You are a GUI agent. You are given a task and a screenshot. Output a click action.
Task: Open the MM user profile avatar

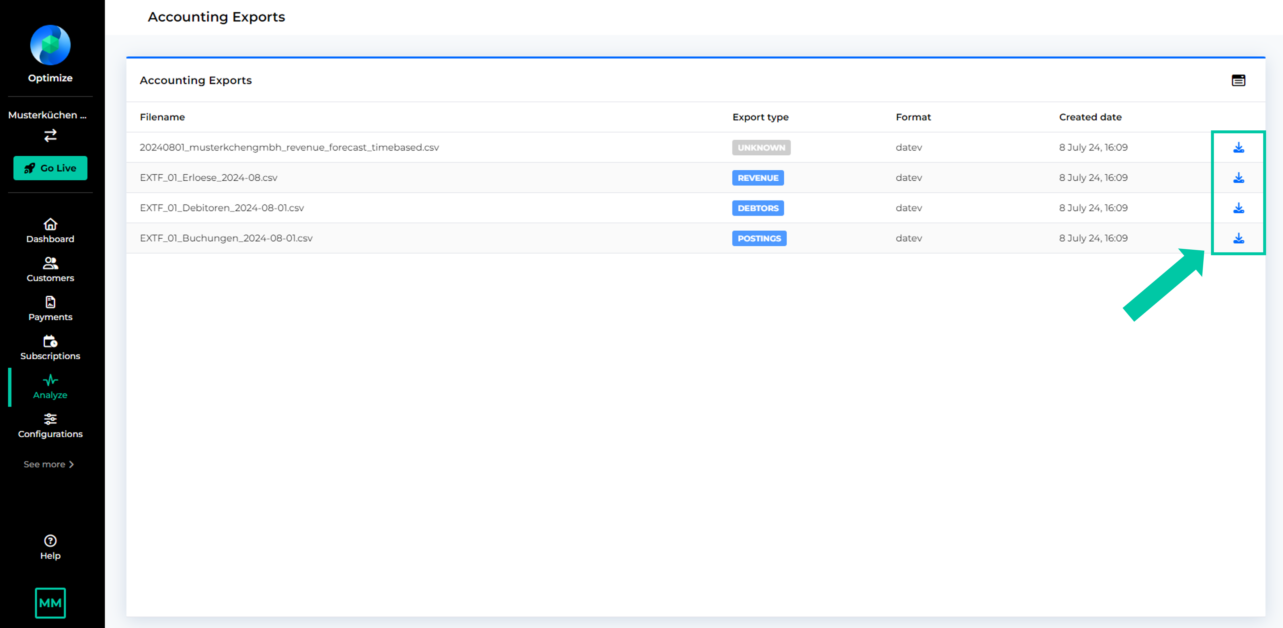50,603
